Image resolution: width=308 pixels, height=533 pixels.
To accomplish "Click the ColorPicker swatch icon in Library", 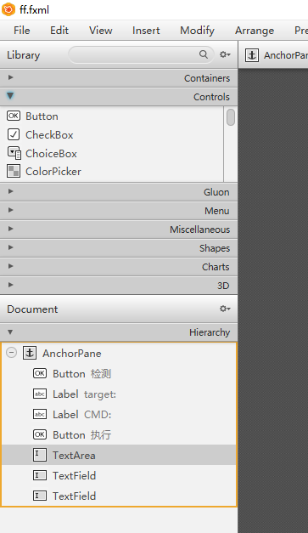I will click(14, 172).
